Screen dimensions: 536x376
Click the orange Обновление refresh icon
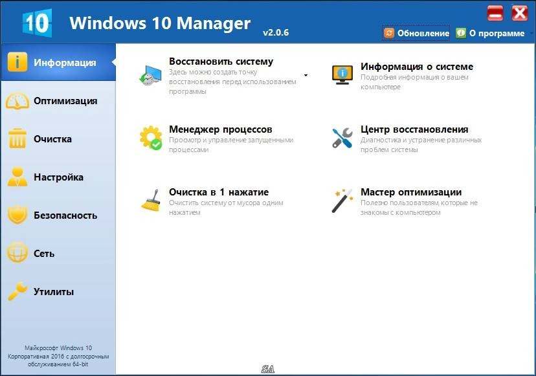388,33
